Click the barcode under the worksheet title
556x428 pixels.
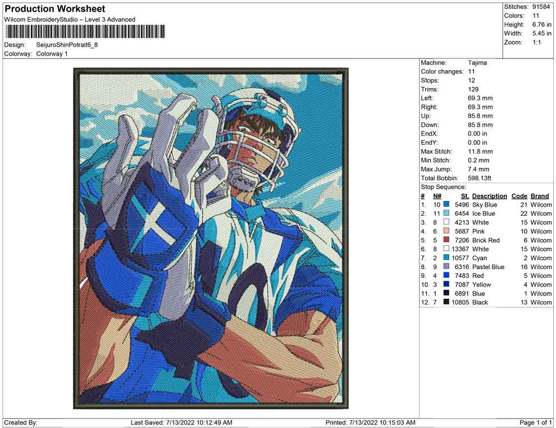[x=85, y=31]
